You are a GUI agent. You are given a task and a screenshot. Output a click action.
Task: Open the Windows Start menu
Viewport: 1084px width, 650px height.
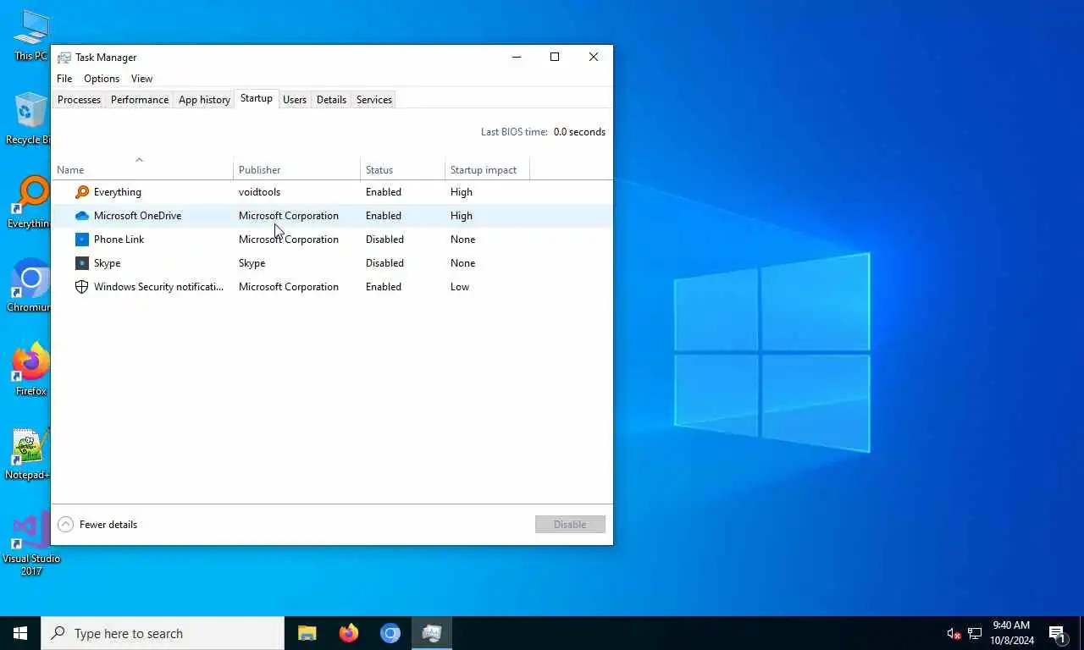tap(20, 633)
